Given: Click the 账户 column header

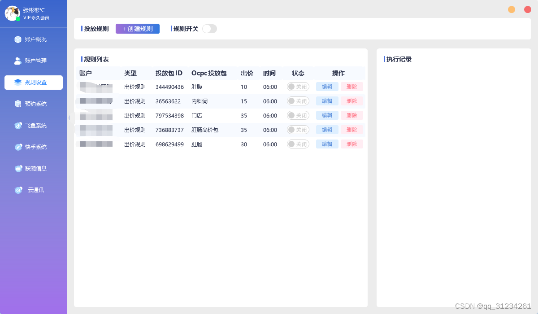Looking at the screenshot, I should tap(86, 73).
